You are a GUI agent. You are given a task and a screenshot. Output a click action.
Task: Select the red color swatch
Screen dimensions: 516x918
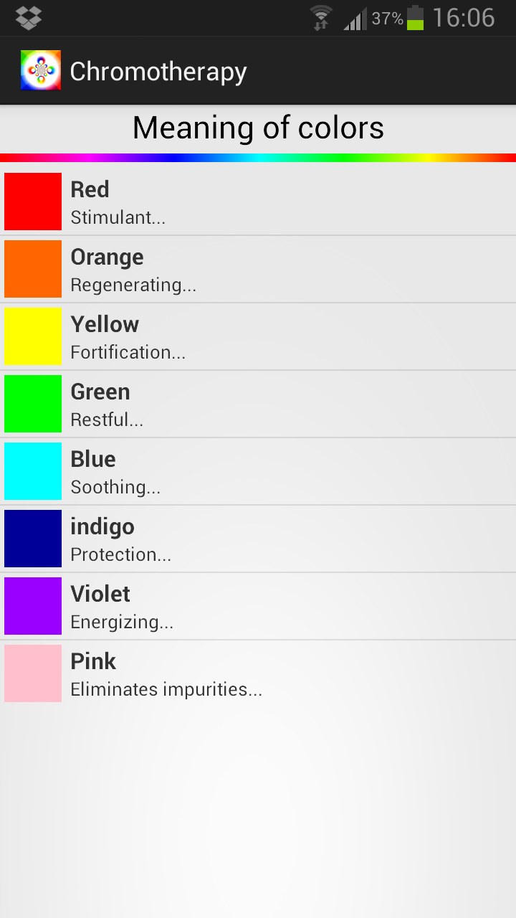tap(33, 202)
